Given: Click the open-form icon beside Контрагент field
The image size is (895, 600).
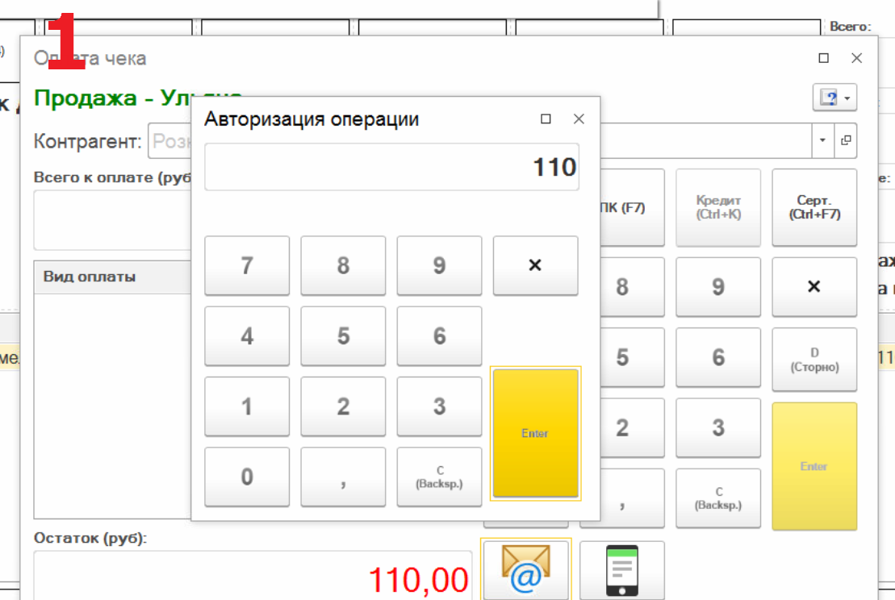Looking at the screenshot, I should click(846, 140).
